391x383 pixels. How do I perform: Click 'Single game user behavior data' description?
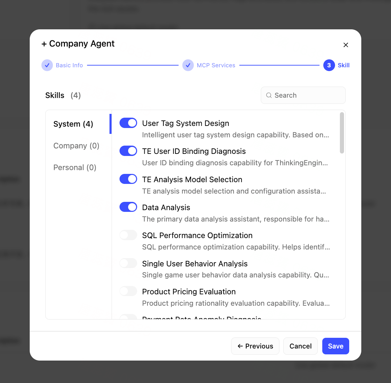pyautogui.click(x=236, y=275)
